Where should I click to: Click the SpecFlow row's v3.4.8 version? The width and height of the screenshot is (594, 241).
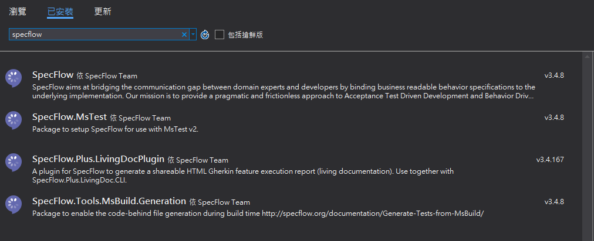tap(554, 75)
